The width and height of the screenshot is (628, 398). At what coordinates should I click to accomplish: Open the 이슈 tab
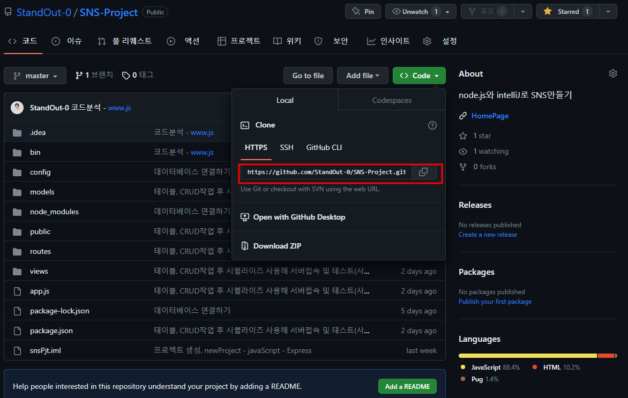click(66, 41)
